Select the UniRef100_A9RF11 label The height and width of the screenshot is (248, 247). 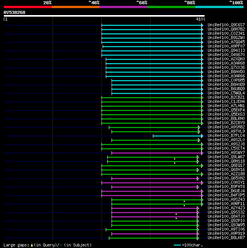point(226,204)
